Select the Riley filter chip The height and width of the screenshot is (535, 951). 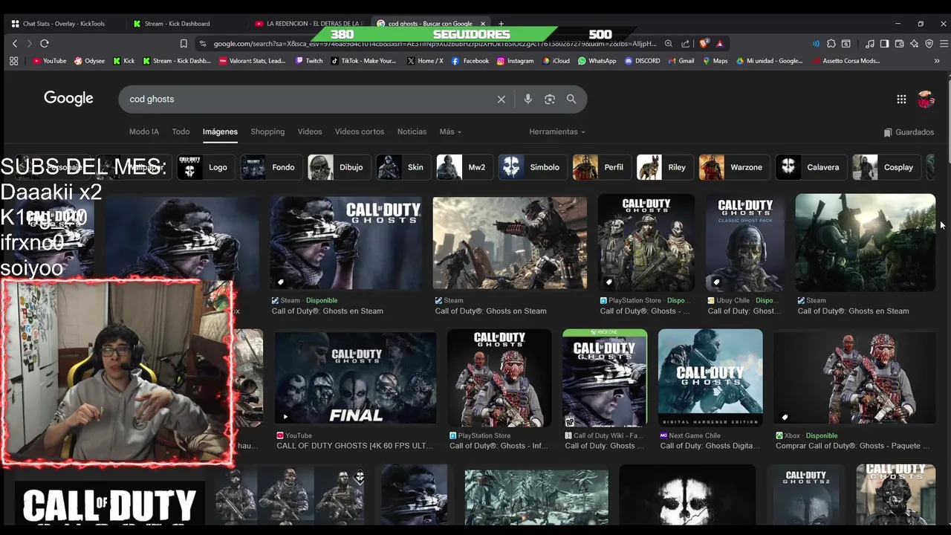(x=664, y=167)
